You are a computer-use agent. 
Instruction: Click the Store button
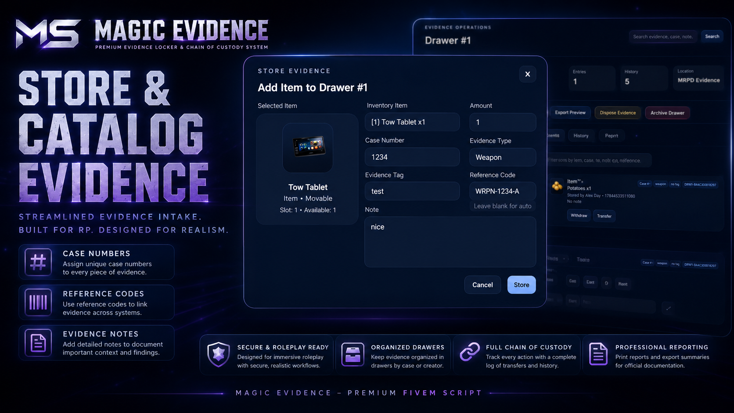[x=522, y=285]
